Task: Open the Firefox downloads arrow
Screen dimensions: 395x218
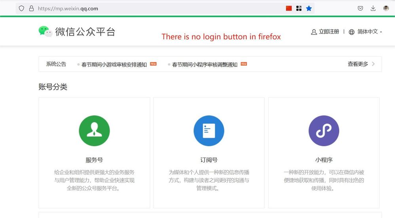Action: [x=373, y=8]
